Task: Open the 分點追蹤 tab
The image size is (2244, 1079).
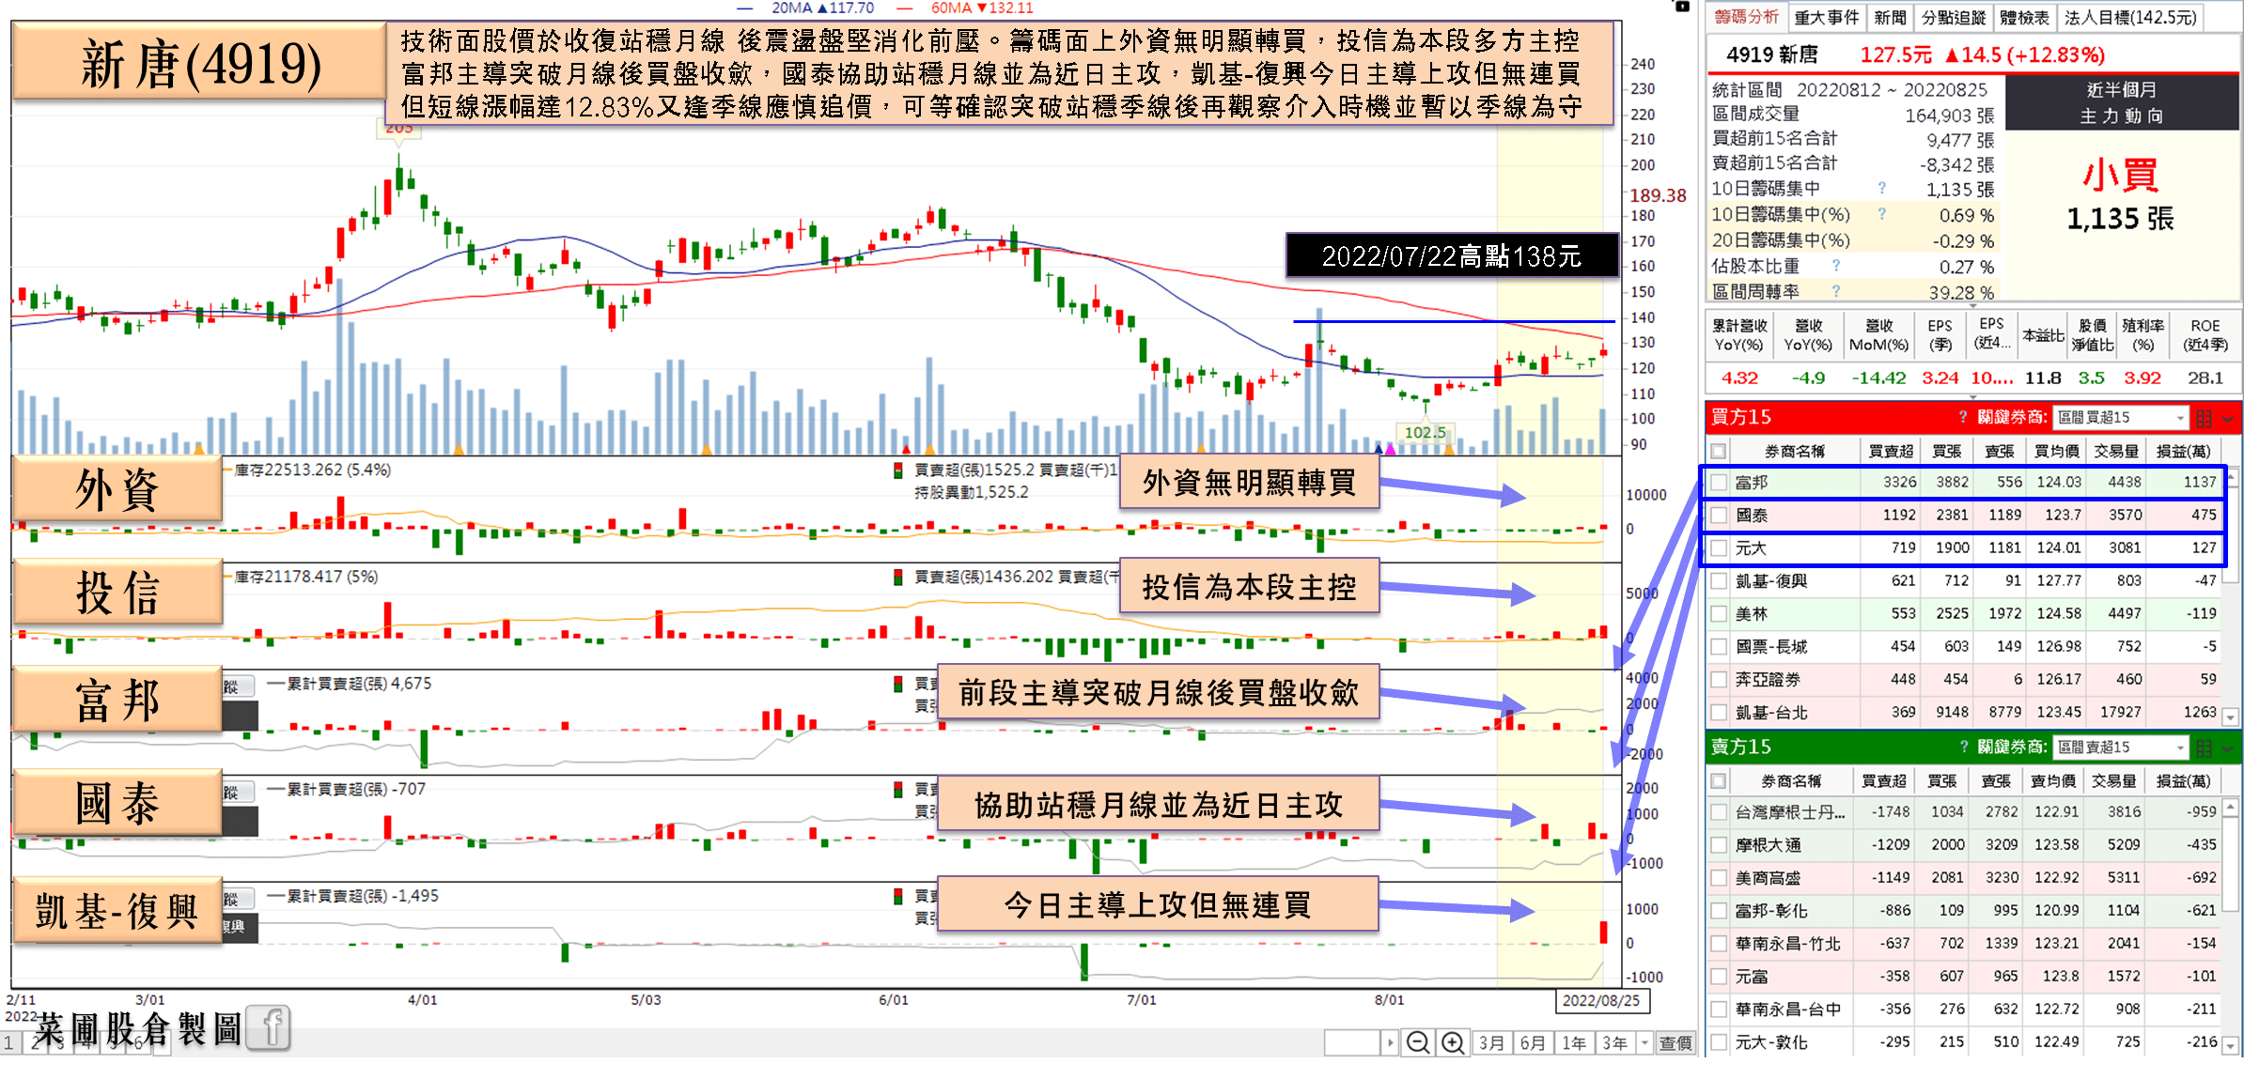Action: click(x=1954, y=17)
